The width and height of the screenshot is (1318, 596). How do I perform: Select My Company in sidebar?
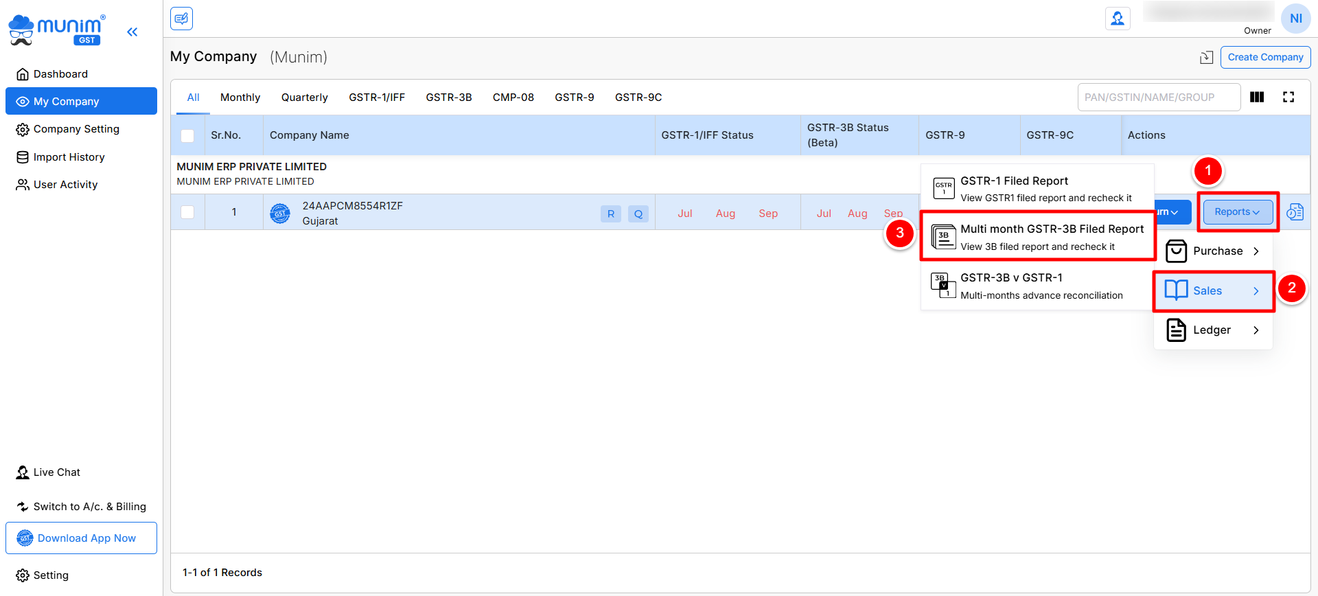[81, 101]
